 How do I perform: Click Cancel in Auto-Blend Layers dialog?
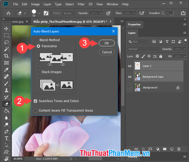[107, 52]
